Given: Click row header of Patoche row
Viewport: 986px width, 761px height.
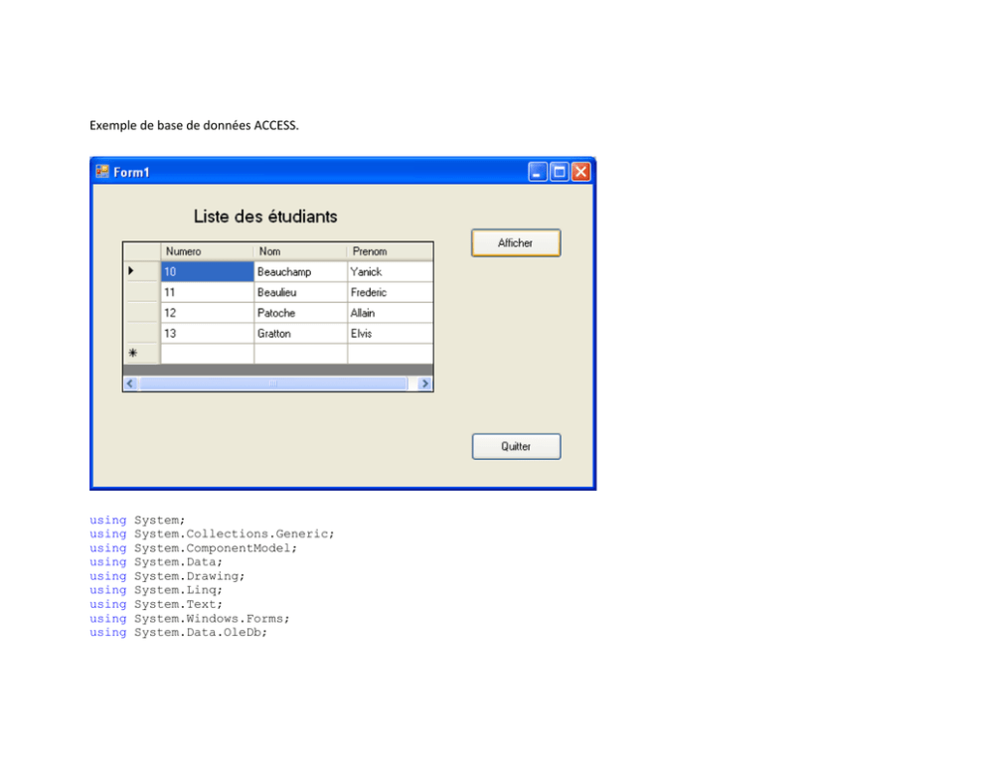Looking at the screenshot, I should pos(142,313).
